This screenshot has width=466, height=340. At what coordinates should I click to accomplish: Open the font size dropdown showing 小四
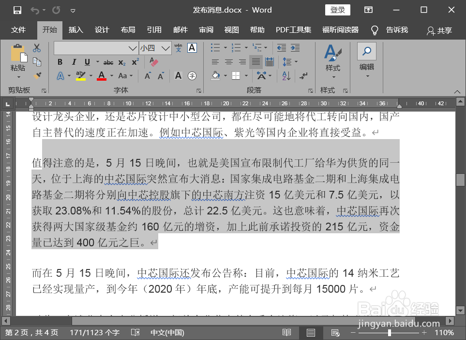coord(165,48)
